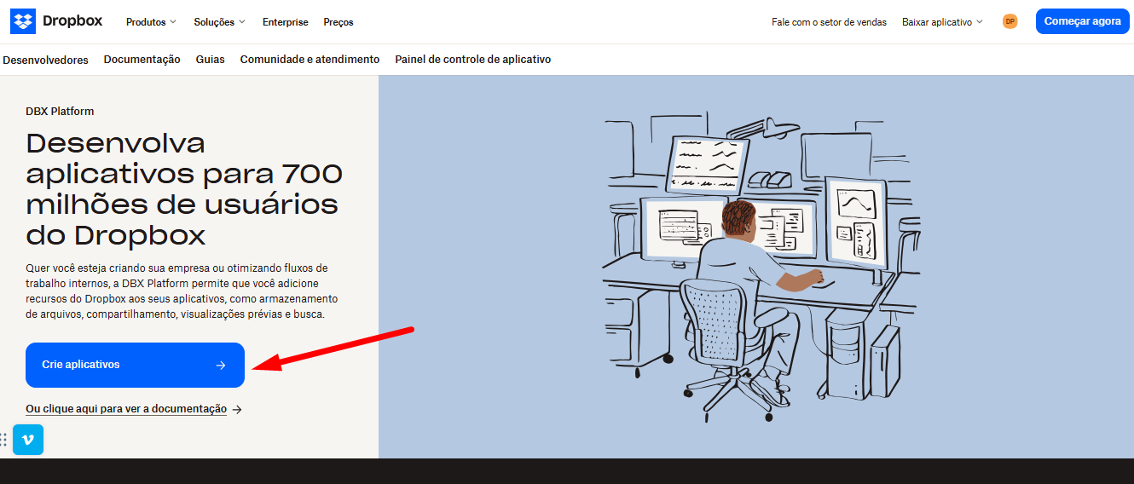This screenshot has height=484, width=1134.
Task: Click the Dropbox wordmark text
Action: [72, 21]
